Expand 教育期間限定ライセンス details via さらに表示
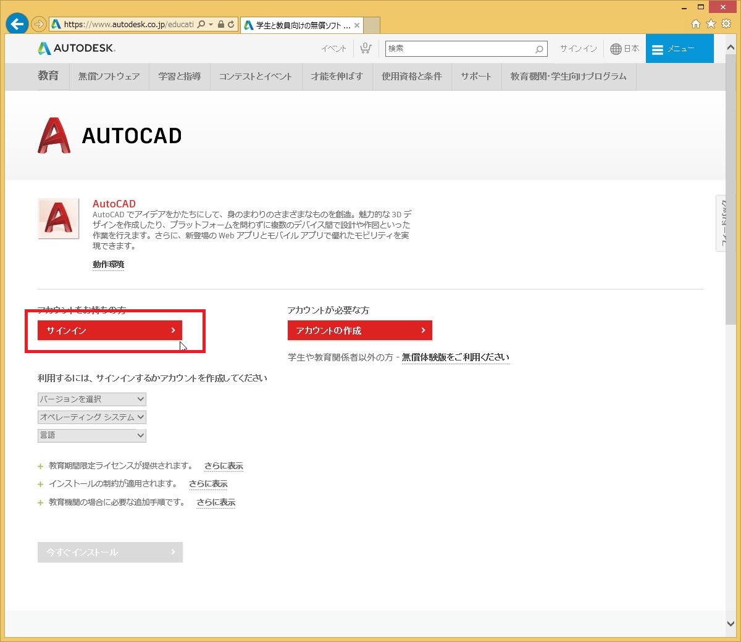Viewport: 741px width, 642px height. (x=224, y=466)
